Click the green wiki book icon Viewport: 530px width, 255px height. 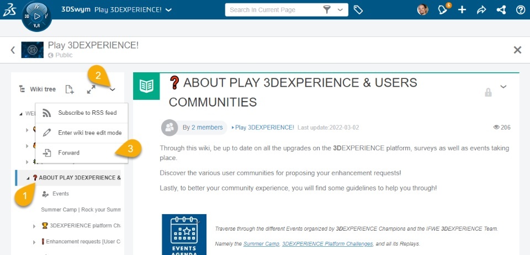tap(146, 86)
